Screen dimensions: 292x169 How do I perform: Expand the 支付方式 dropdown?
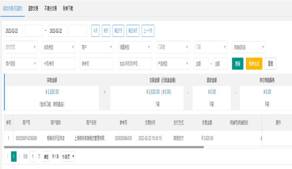[21, 47]
